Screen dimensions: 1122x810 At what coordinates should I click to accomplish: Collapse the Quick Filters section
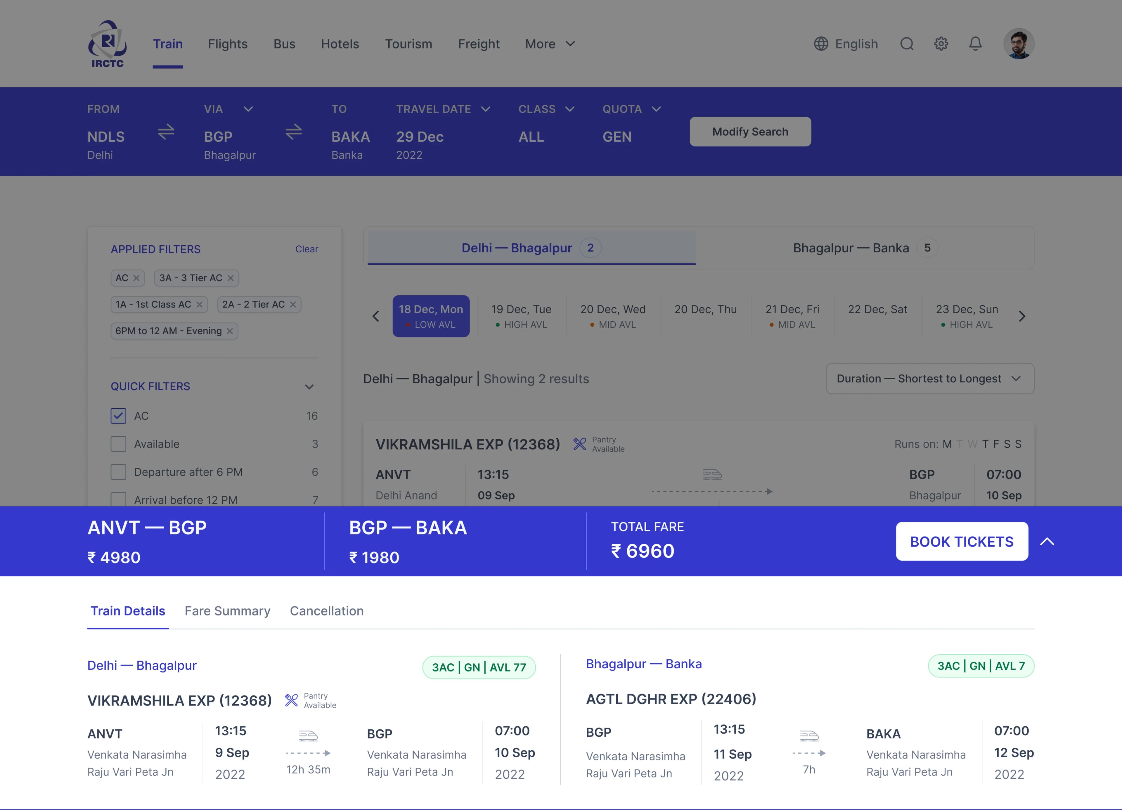pos(309,387)
